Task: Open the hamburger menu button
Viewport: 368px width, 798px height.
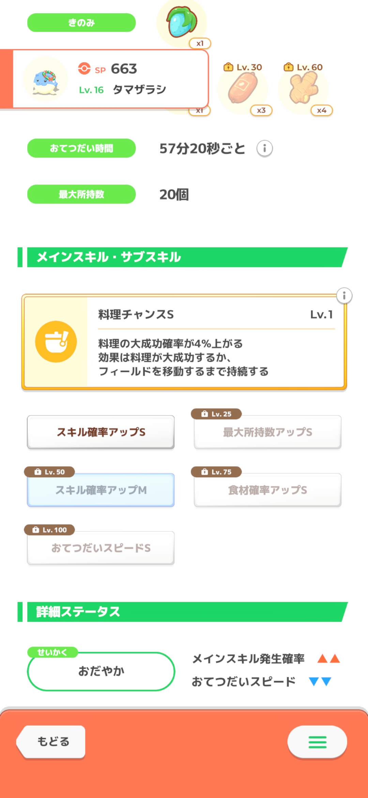Action: [317, 742]
